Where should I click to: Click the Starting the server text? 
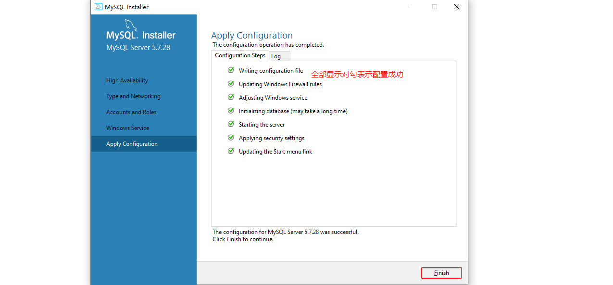point(262,125)
